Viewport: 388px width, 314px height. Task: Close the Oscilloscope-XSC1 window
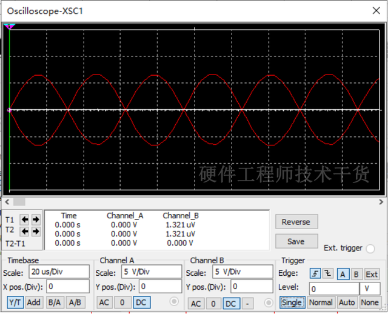pos(376,11)
